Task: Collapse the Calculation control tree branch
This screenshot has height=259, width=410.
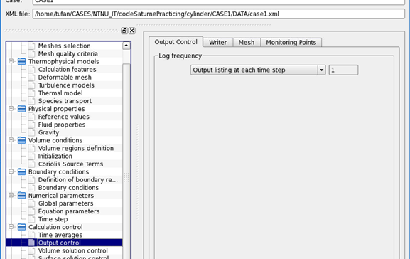Action: [11, 226]
